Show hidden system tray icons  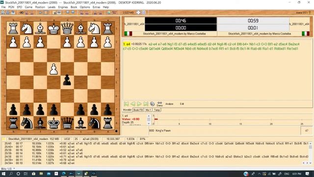pos(260,174)
